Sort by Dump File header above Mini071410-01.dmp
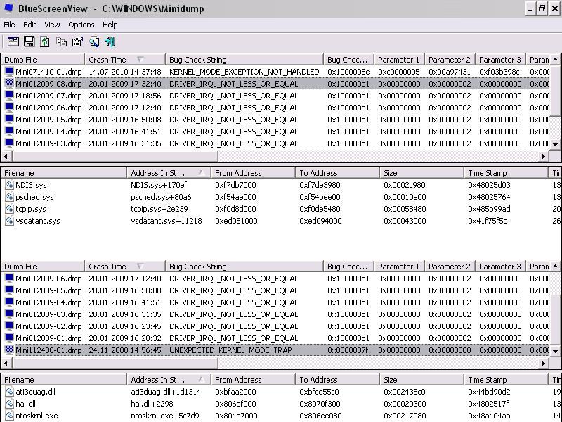The width and height of the screenshot is (562, 422). click(x=43, y=60)
